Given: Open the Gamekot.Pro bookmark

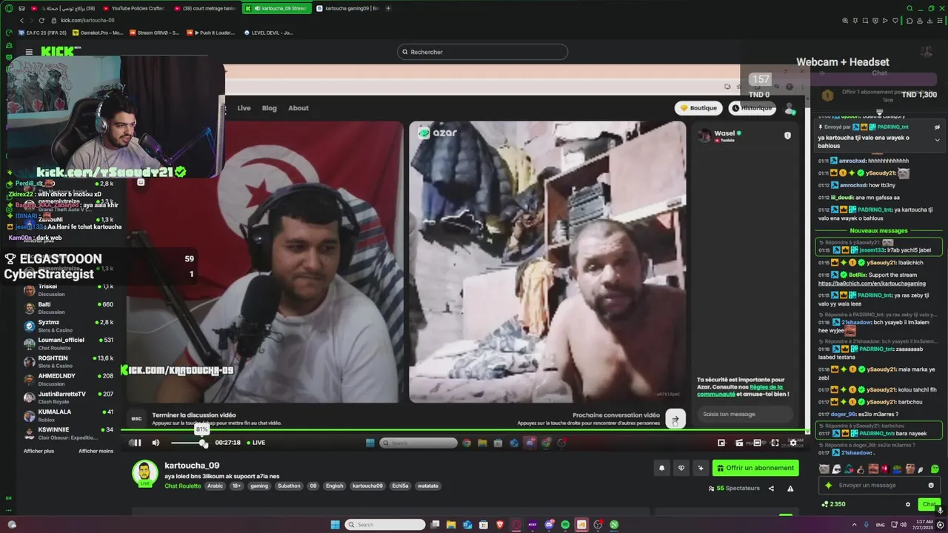Looking at the screenshot, I should (96, 33).
